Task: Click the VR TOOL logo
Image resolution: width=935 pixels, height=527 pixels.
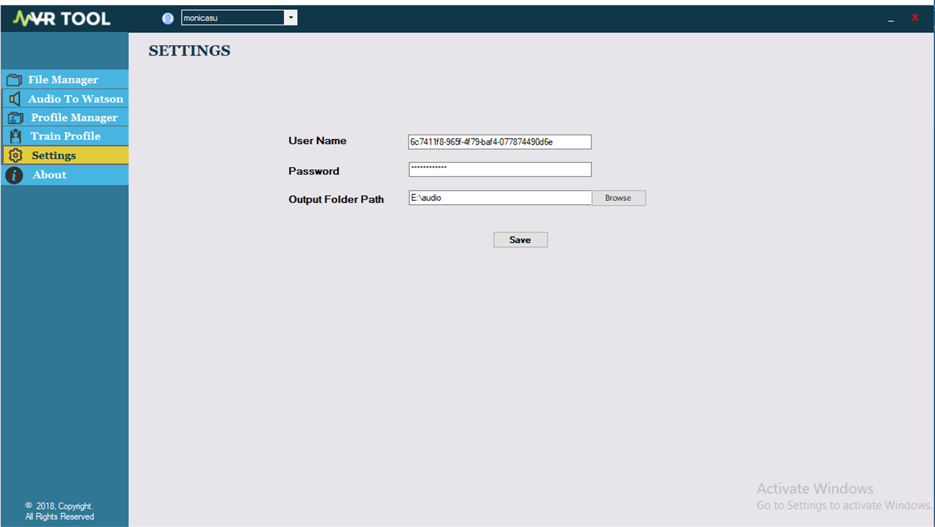Action: pos(60,16)
